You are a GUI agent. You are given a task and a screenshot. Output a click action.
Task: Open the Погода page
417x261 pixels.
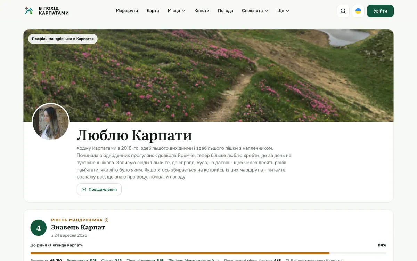click(226, 11)
